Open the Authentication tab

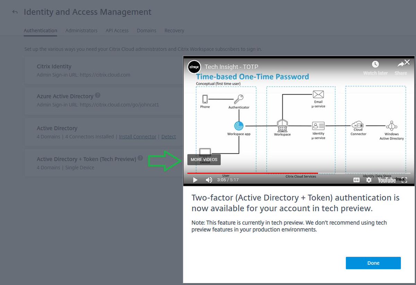click(x=41, y=30)
